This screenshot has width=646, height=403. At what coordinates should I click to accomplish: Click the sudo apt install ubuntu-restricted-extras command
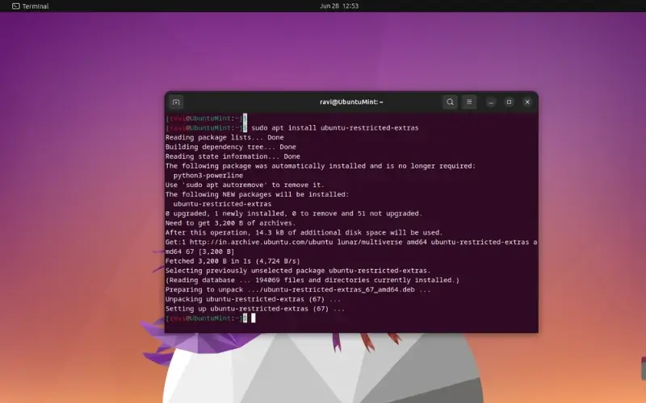(x=335, y=128)
